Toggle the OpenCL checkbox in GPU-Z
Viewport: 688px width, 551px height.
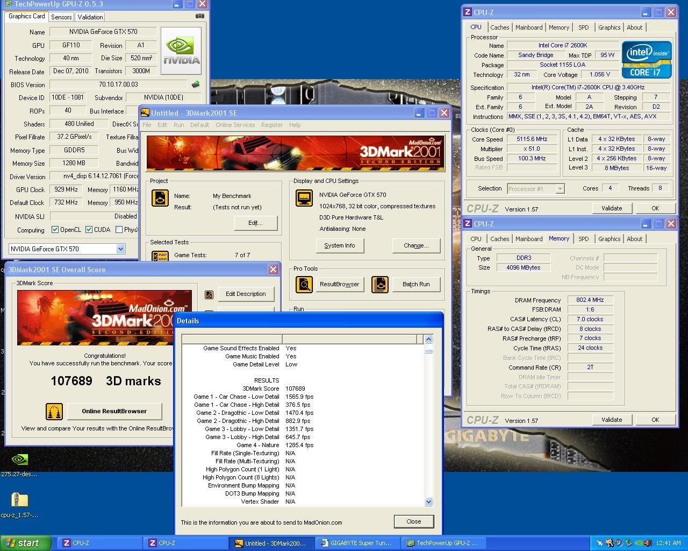pyautogui.click(x=55, y=230)
